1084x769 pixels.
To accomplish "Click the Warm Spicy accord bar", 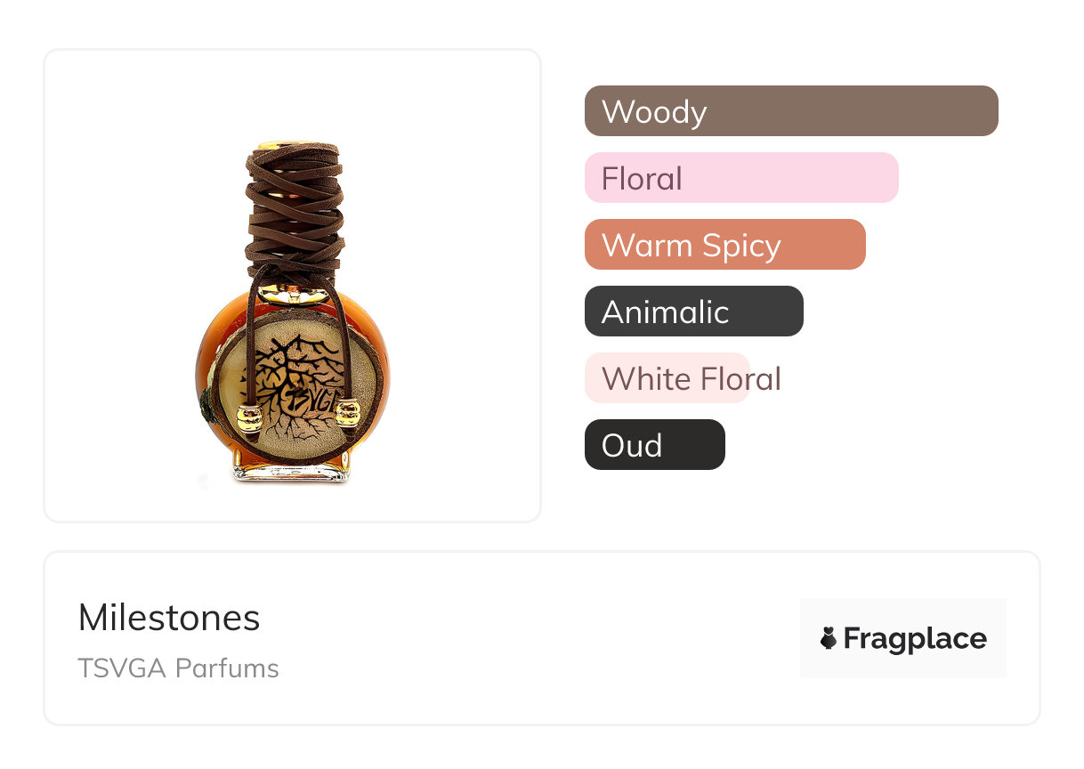I will [724, 245].
